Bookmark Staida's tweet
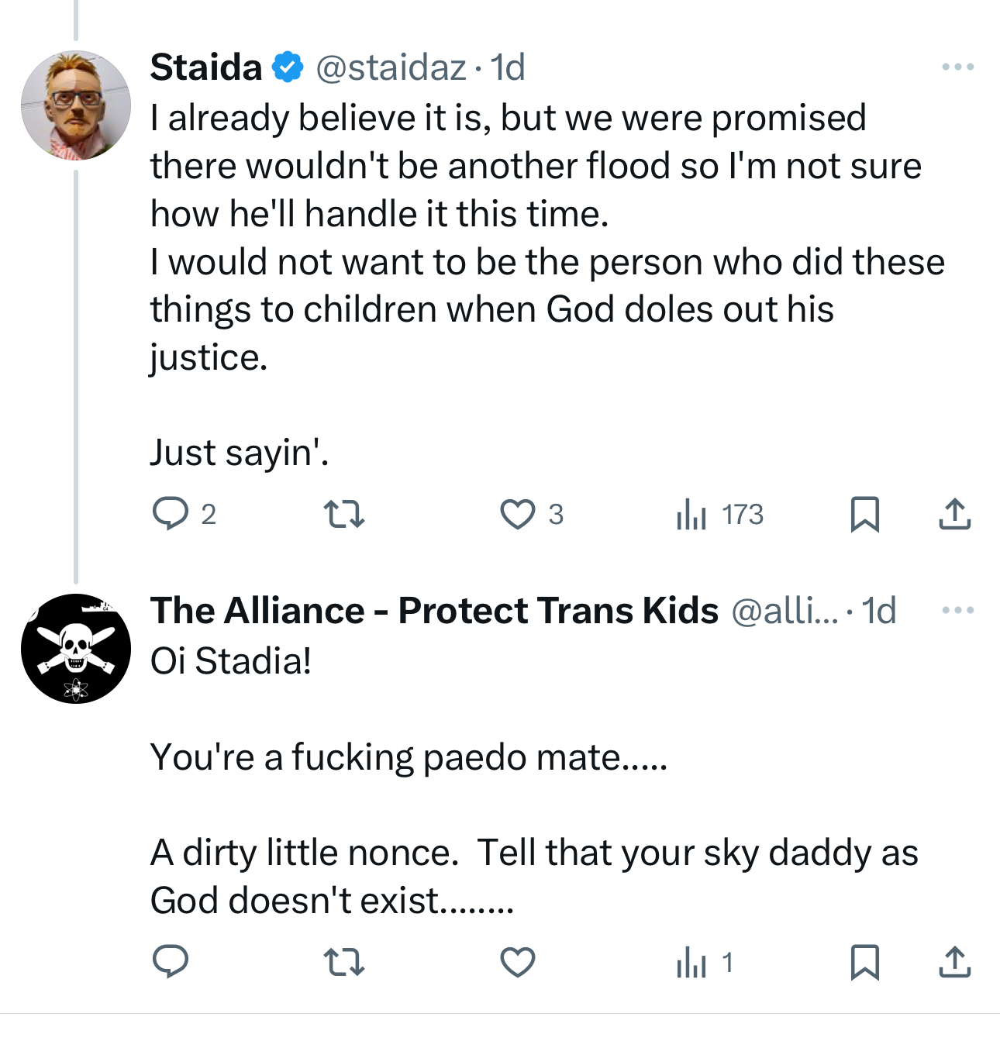Screen dimensions: 1000x1041 pos(864,514)
